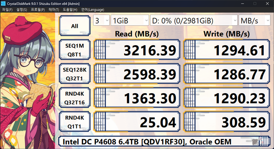Click SEQ1M read result 3216.39
Screen dimensions: 274x149
click(x=137, y=50)
